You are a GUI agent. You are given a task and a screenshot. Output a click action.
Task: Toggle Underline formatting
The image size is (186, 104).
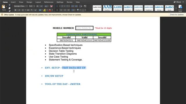pos(23,10)
